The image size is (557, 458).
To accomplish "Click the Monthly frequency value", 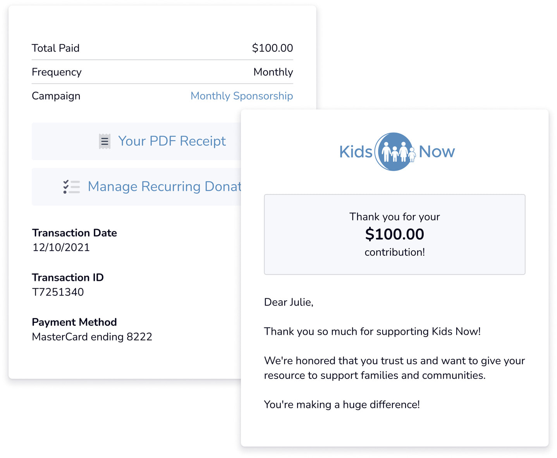I will (x=273, y=72).
